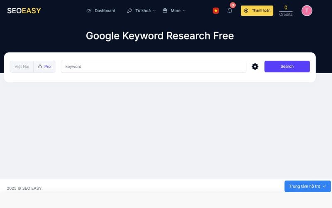Click the SEOEASY logo
The width and height of the screenshot is (332, 208).
click(24, 11)
